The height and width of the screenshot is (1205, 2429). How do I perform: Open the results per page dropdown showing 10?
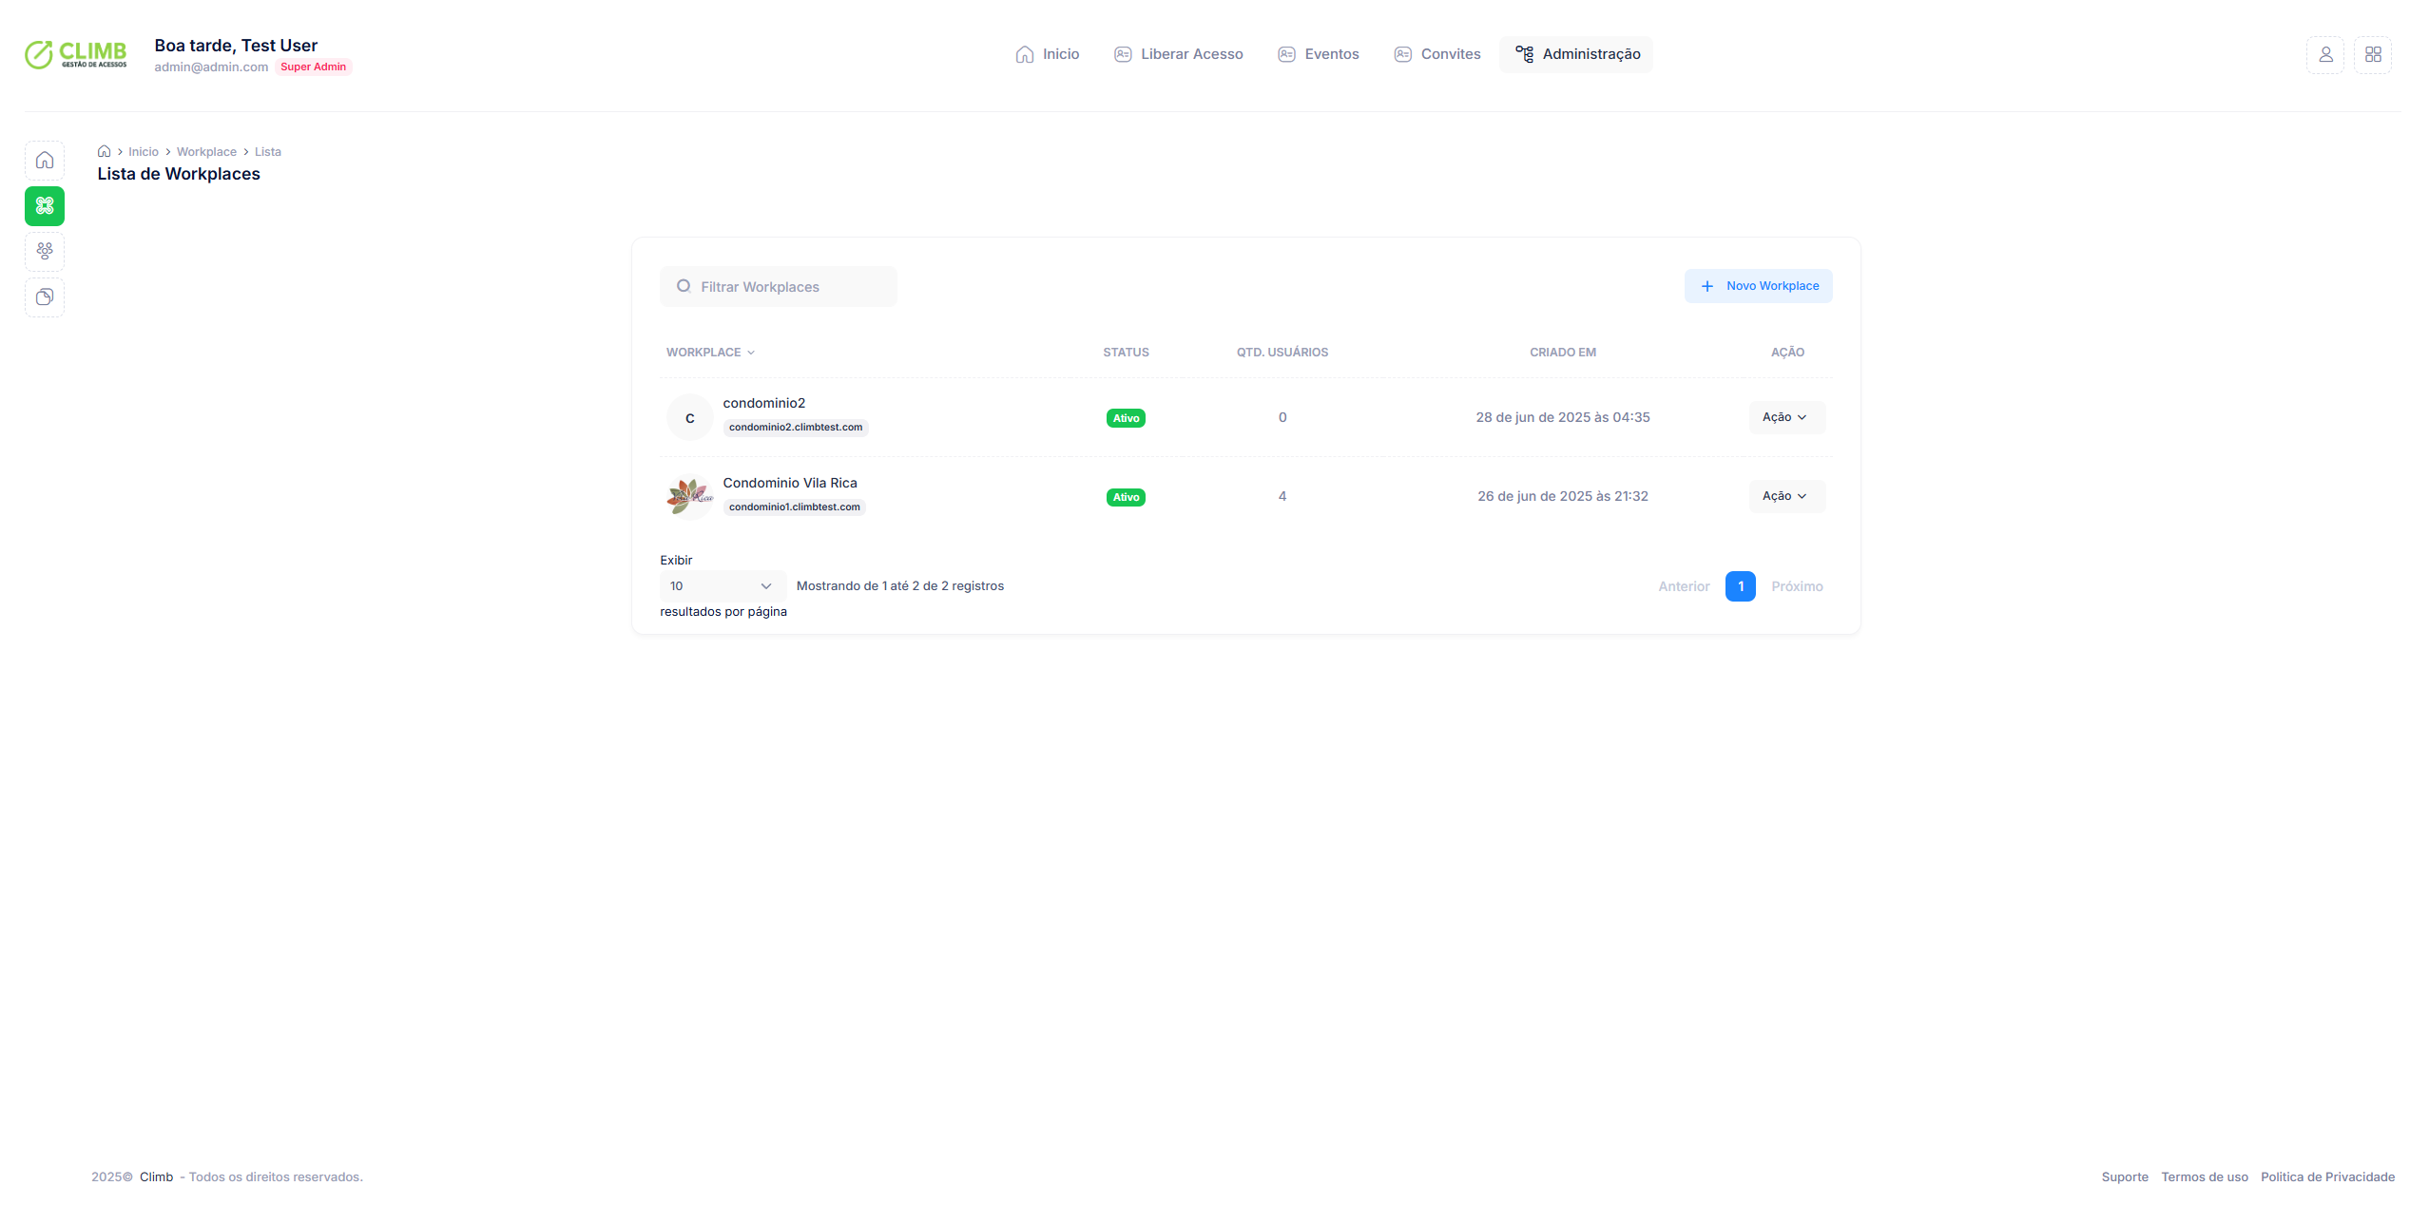click(721, 585)
